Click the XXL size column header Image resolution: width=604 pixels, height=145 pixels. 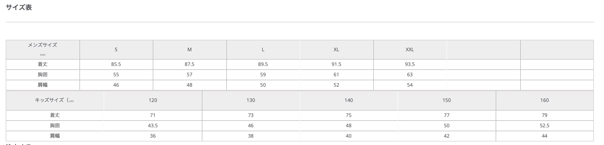coord(410,50)
